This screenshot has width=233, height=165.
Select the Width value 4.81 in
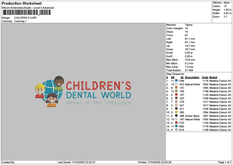click(227, 13)
